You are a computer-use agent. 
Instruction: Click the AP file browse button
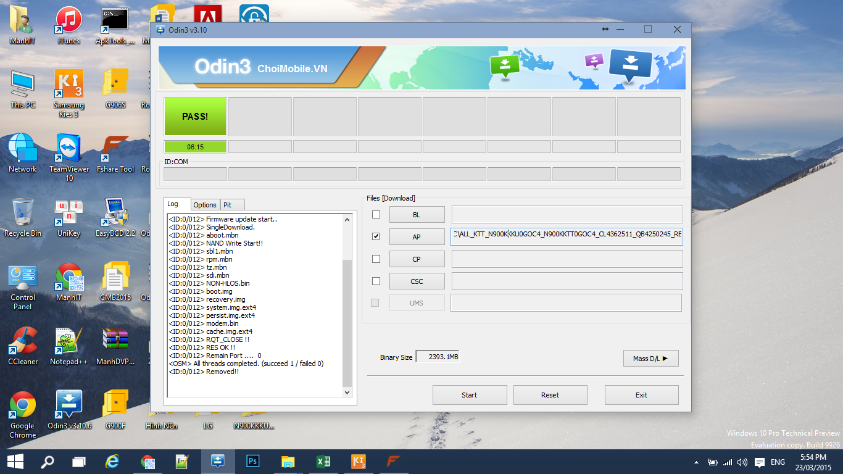point(417,237)
